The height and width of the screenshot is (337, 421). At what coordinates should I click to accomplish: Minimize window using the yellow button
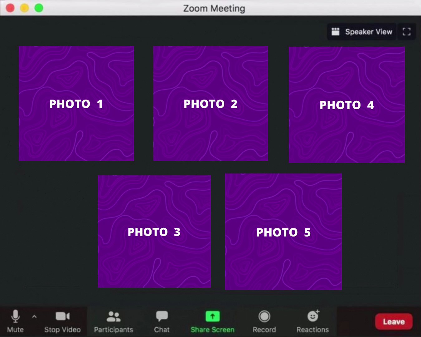(x=25, y=8)
